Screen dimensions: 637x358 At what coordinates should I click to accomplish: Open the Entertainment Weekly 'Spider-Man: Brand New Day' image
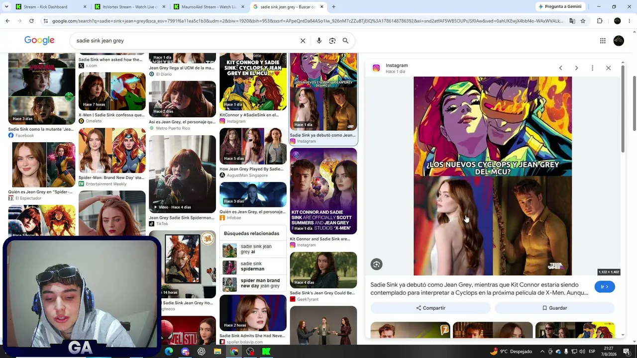click(112, 151)
